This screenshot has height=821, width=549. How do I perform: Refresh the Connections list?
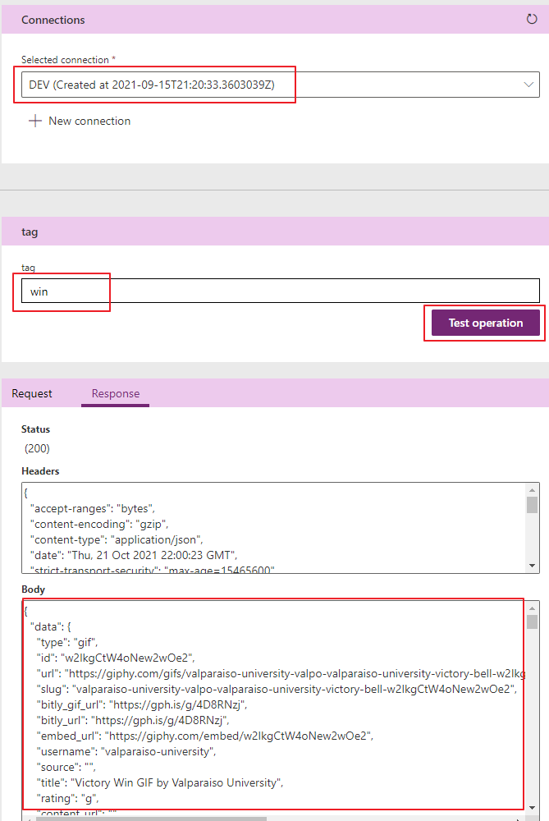[x=532, y=19]
